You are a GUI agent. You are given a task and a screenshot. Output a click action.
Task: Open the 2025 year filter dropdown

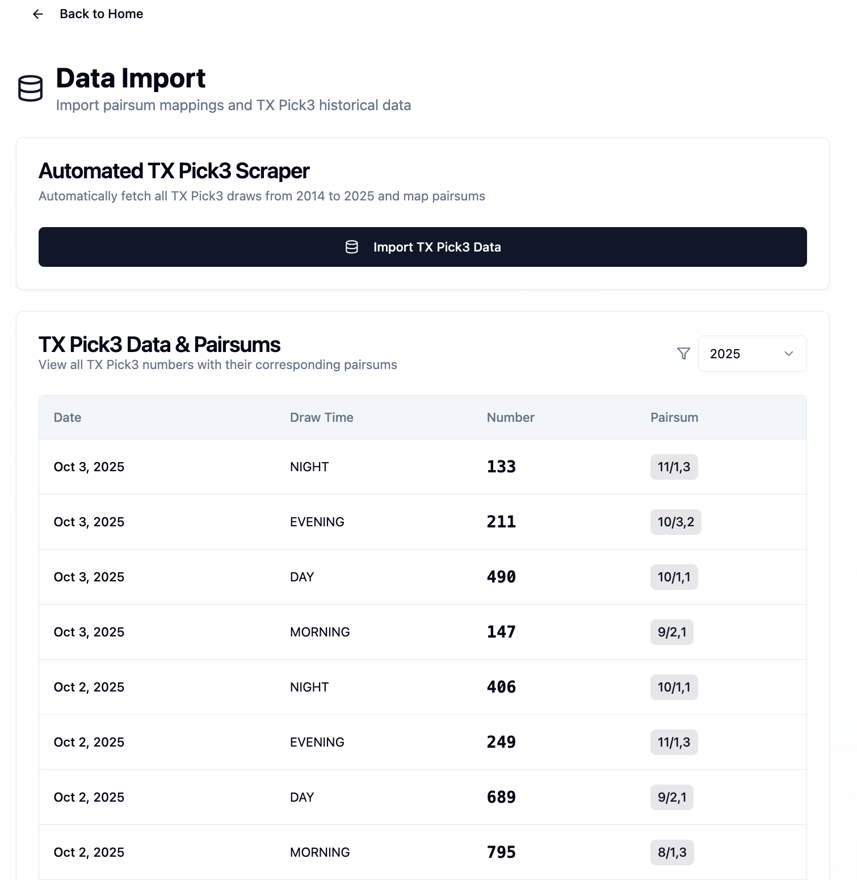[751, 354]
